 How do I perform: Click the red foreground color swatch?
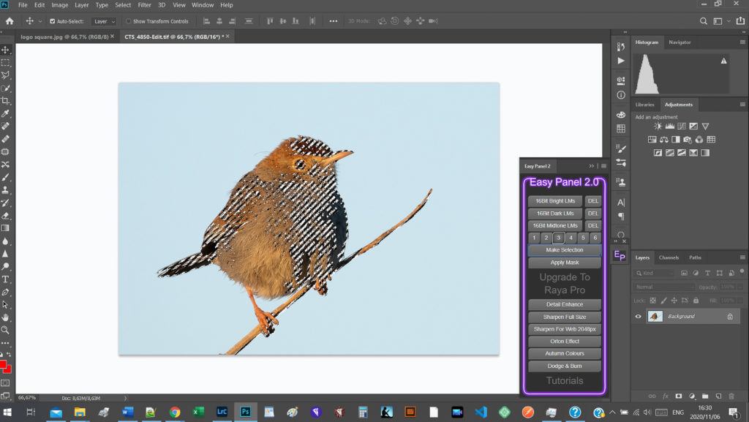[x=4, y=364]
